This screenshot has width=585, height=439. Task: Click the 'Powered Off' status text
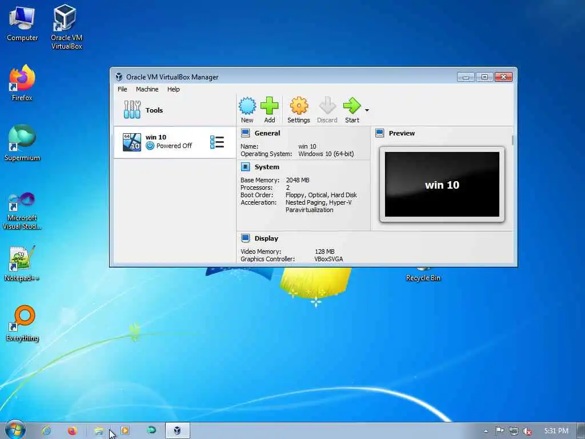[x=174, y=146]
